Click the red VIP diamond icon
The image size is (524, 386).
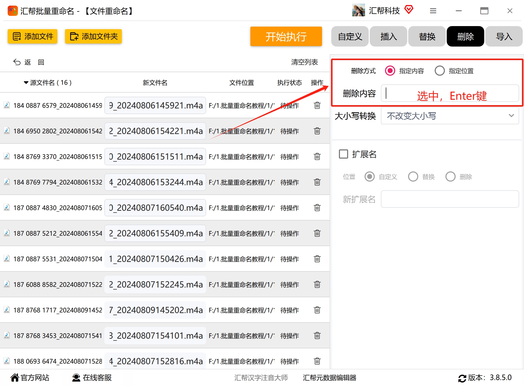coord(409,10)
